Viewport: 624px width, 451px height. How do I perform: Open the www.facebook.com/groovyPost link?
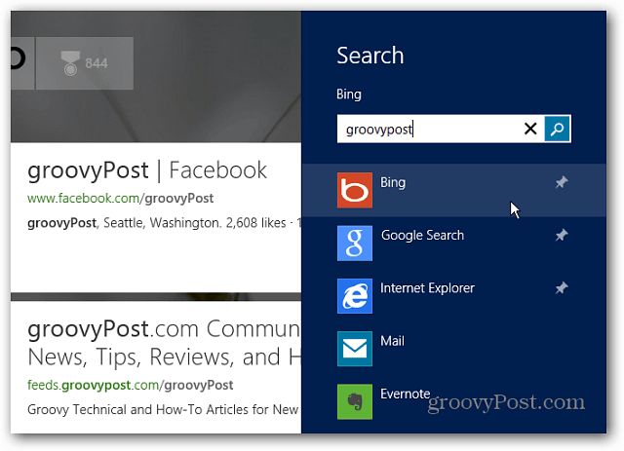coord(121,198)
